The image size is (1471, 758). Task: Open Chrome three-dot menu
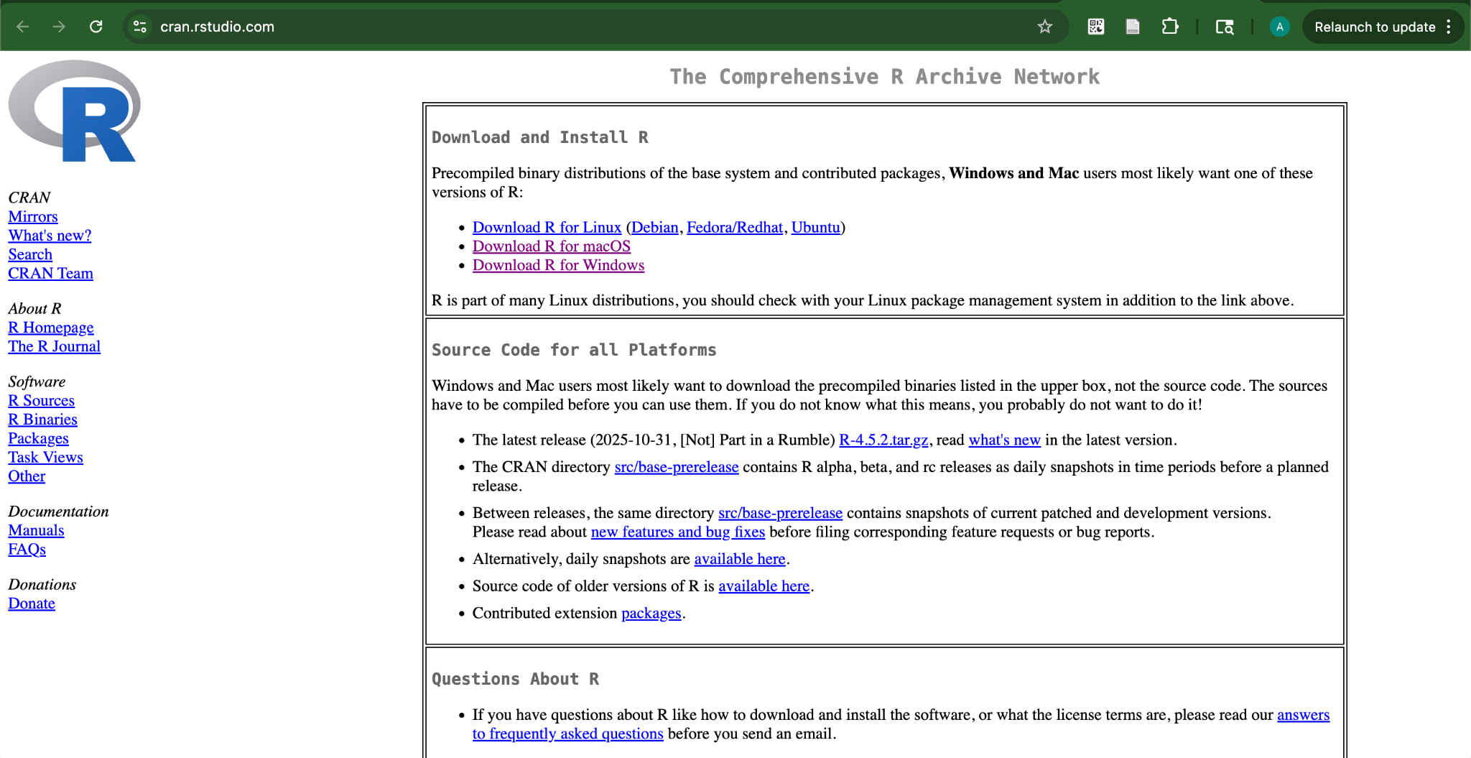(1449, 27)
